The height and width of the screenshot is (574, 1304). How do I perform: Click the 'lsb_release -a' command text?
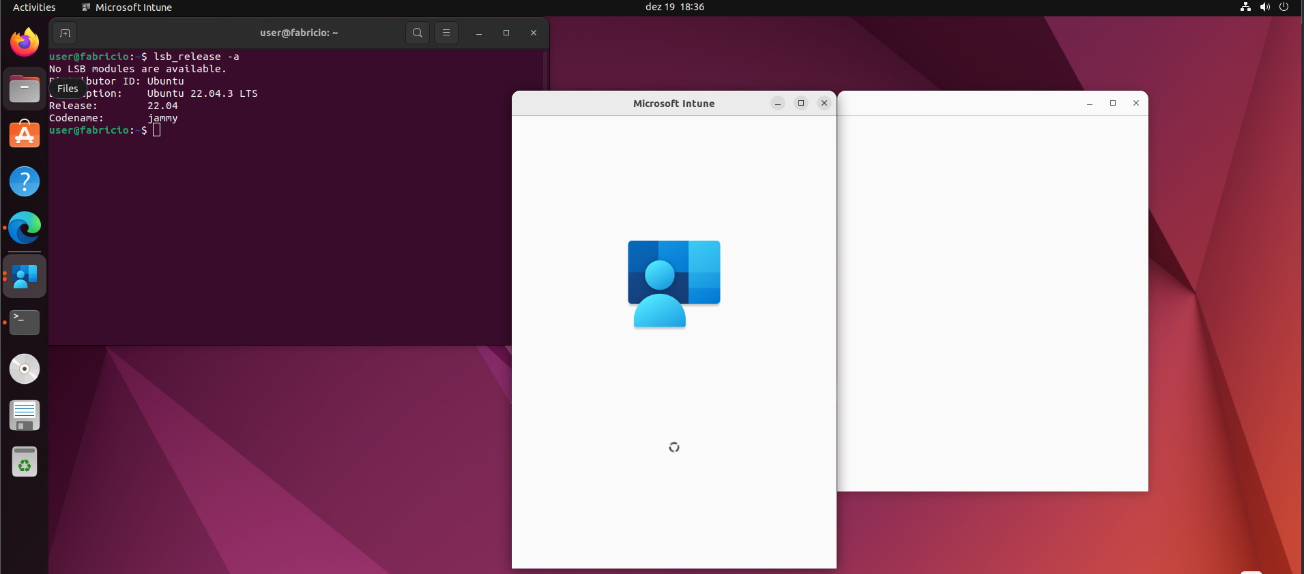197,57
